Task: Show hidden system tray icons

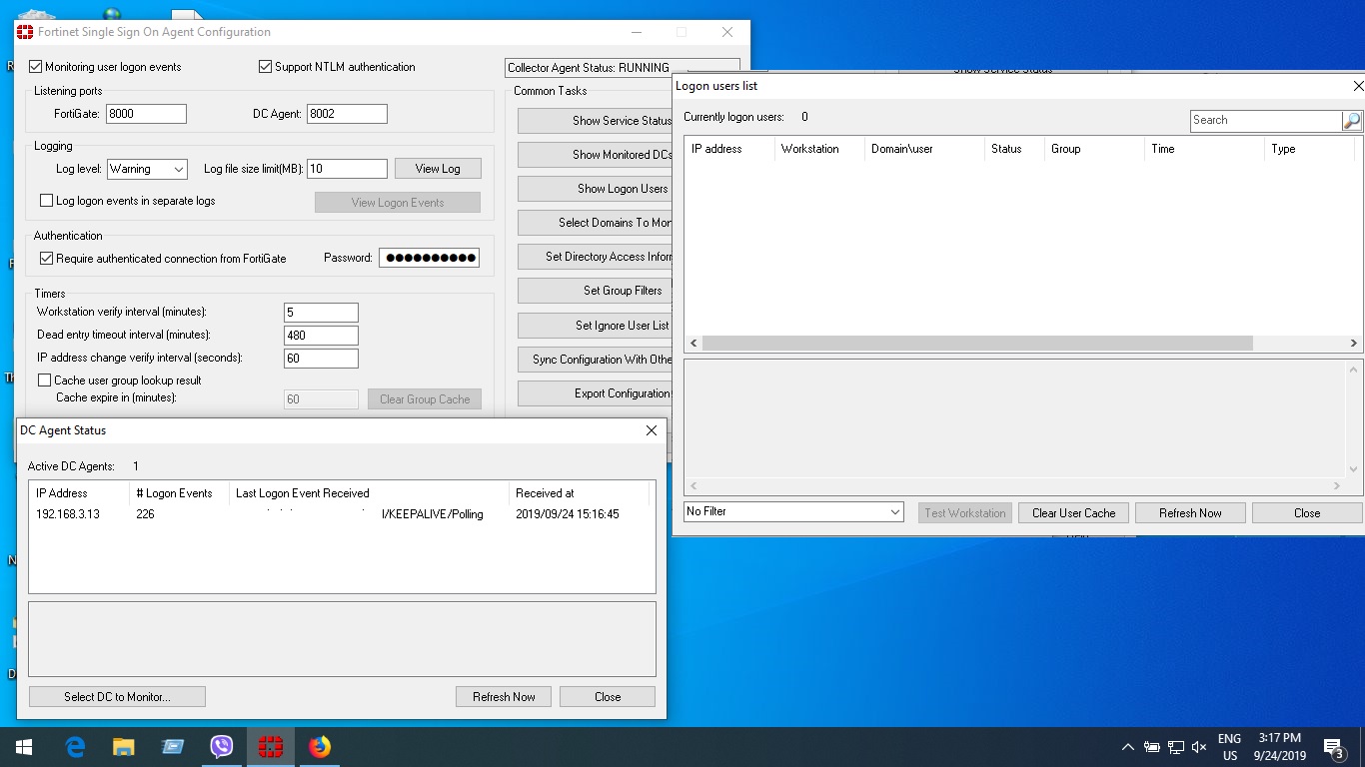Action: coord(1127,747)
